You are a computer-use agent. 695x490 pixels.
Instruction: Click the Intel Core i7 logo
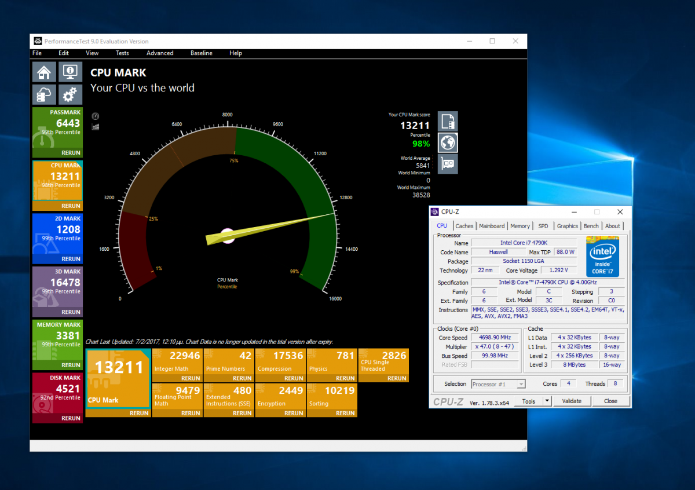click(602, 256)
